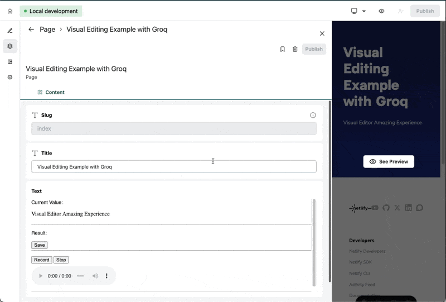The width and height of the screenshot is (446, 302).
Task: Click the Text field inner scrollbar
Action: coord(314,243)
